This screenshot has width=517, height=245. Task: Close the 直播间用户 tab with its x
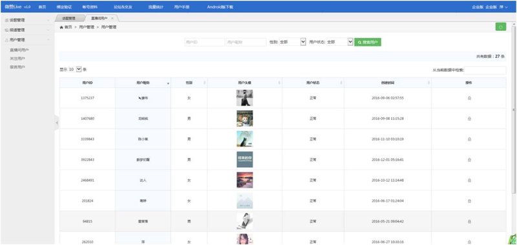pyautogui.click(x=112, y=19)
